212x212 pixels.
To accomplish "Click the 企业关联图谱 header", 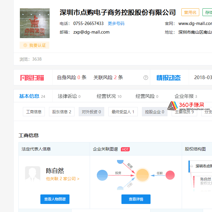I will [105, 149].
